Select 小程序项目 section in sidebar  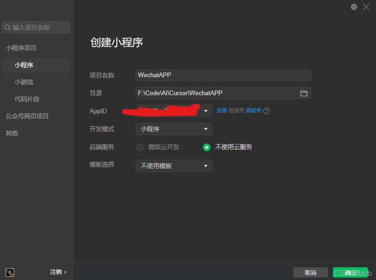(x=21, y=48)
